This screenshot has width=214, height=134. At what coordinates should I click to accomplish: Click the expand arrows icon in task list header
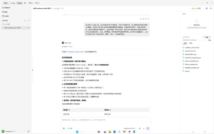click(x=25, y=21)
